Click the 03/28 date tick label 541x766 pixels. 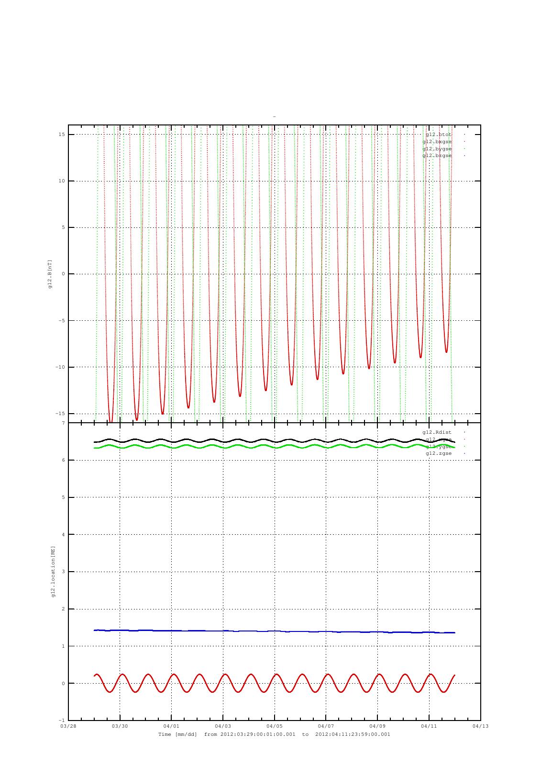tap(68, 726)
